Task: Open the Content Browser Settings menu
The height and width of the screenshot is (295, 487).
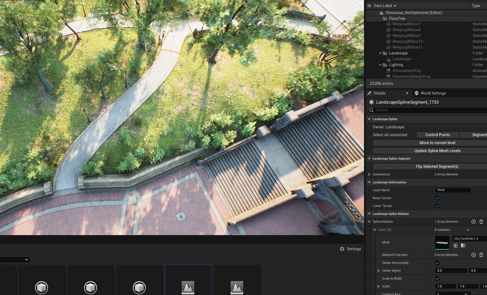Action: (350, 249)
